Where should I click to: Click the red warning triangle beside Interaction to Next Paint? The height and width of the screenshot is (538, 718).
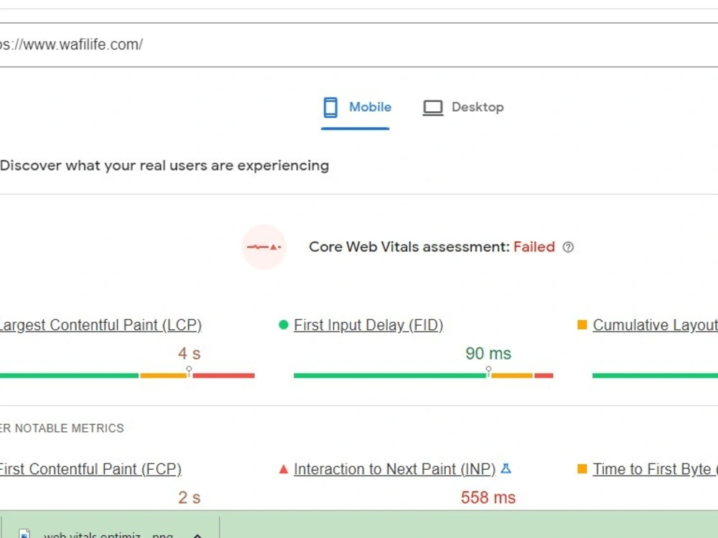tap(282, 468)
